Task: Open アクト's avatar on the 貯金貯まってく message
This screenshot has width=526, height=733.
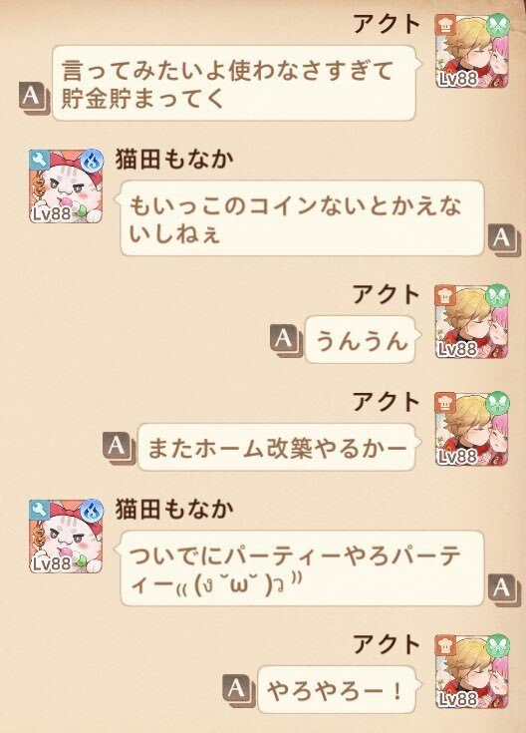Action: tap(472, 51)
